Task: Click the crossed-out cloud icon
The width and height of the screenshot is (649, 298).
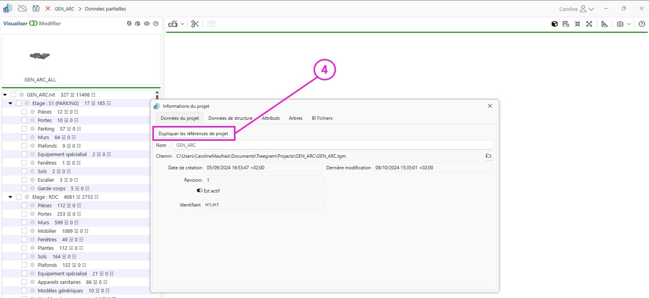Action: point(22,9)
